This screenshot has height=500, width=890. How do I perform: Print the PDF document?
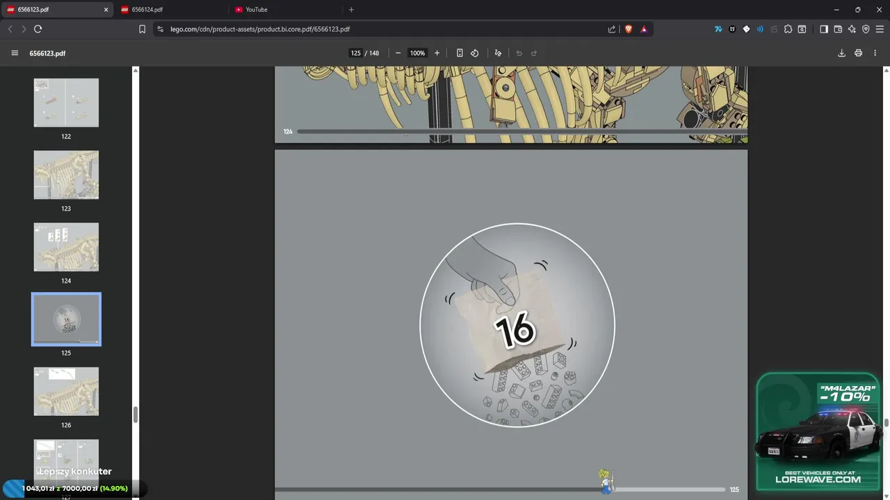[x=858, y=53]
